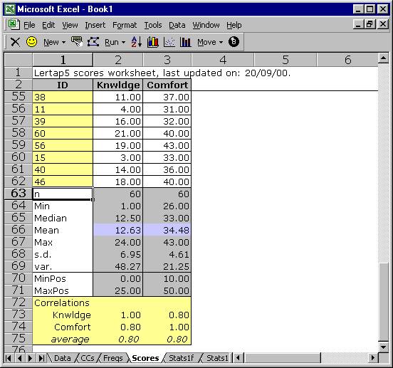
Task: Click the blue bar chart icon
Action: click(185, 42)
